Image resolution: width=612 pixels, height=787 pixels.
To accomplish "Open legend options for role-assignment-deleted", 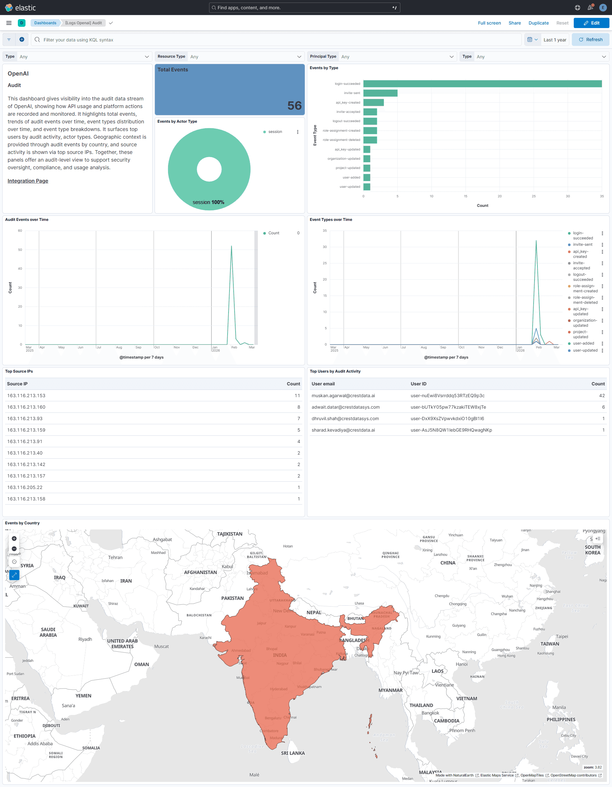I will [602, 298].
